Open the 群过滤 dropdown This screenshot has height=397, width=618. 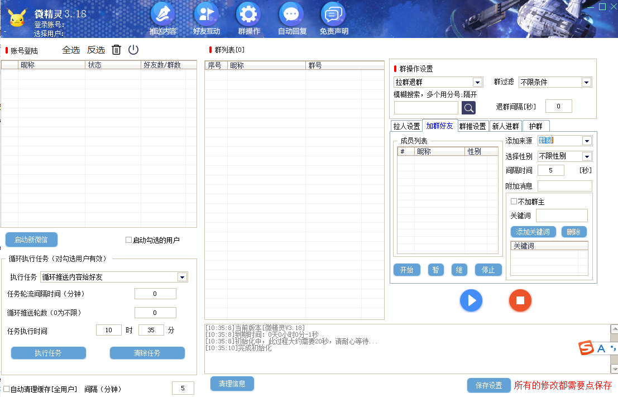pyautogui.click(x=586, y=83)
